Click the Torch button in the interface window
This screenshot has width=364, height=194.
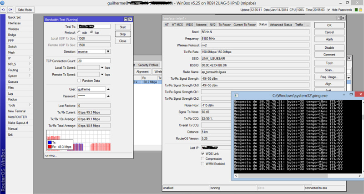pos(329,63)
